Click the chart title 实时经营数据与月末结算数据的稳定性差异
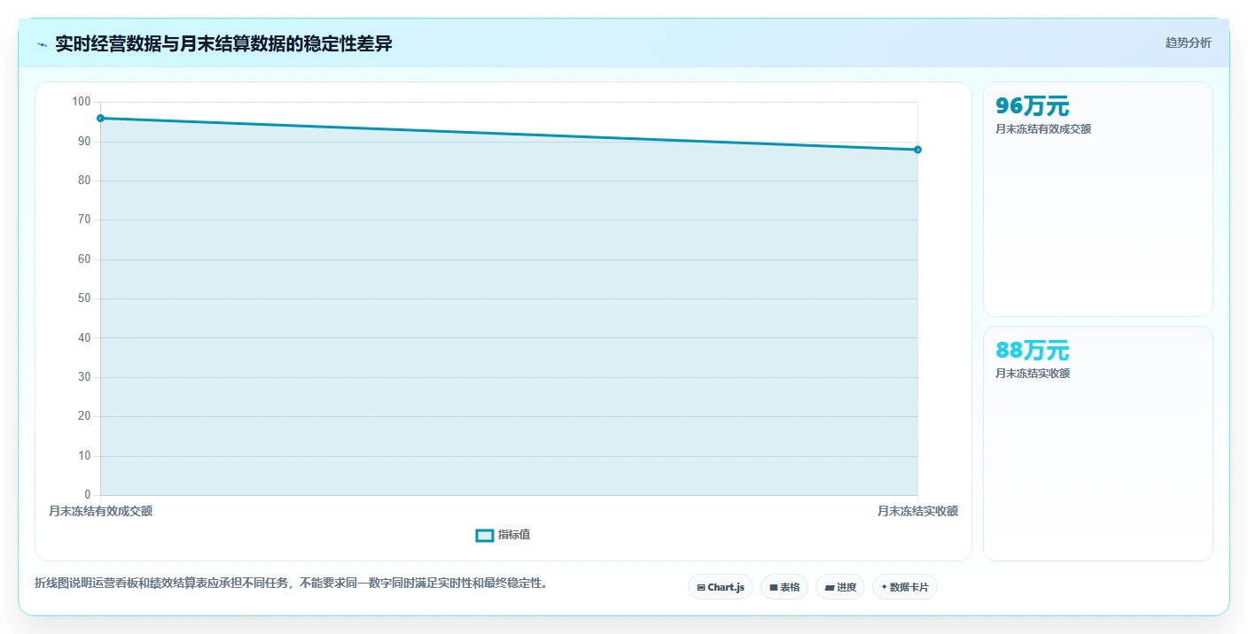The image size is (1248, 634). pos(223,43)
